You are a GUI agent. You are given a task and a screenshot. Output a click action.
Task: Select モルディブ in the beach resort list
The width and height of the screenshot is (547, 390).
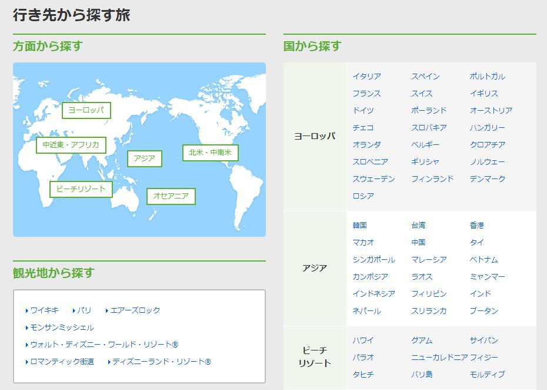pyautogui.click(x=486, y=375)
